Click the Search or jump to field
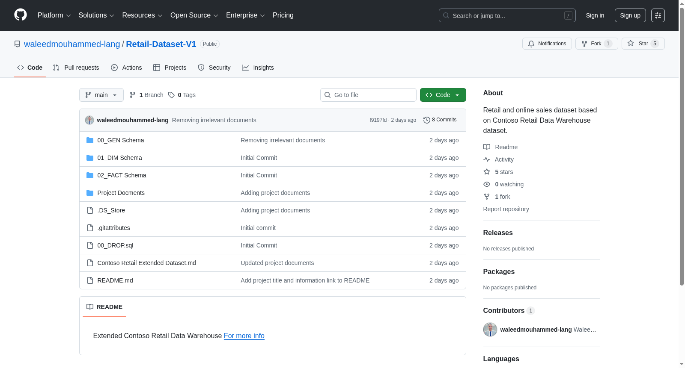Viewport: 685px width, 368px height. click(507, 15)
